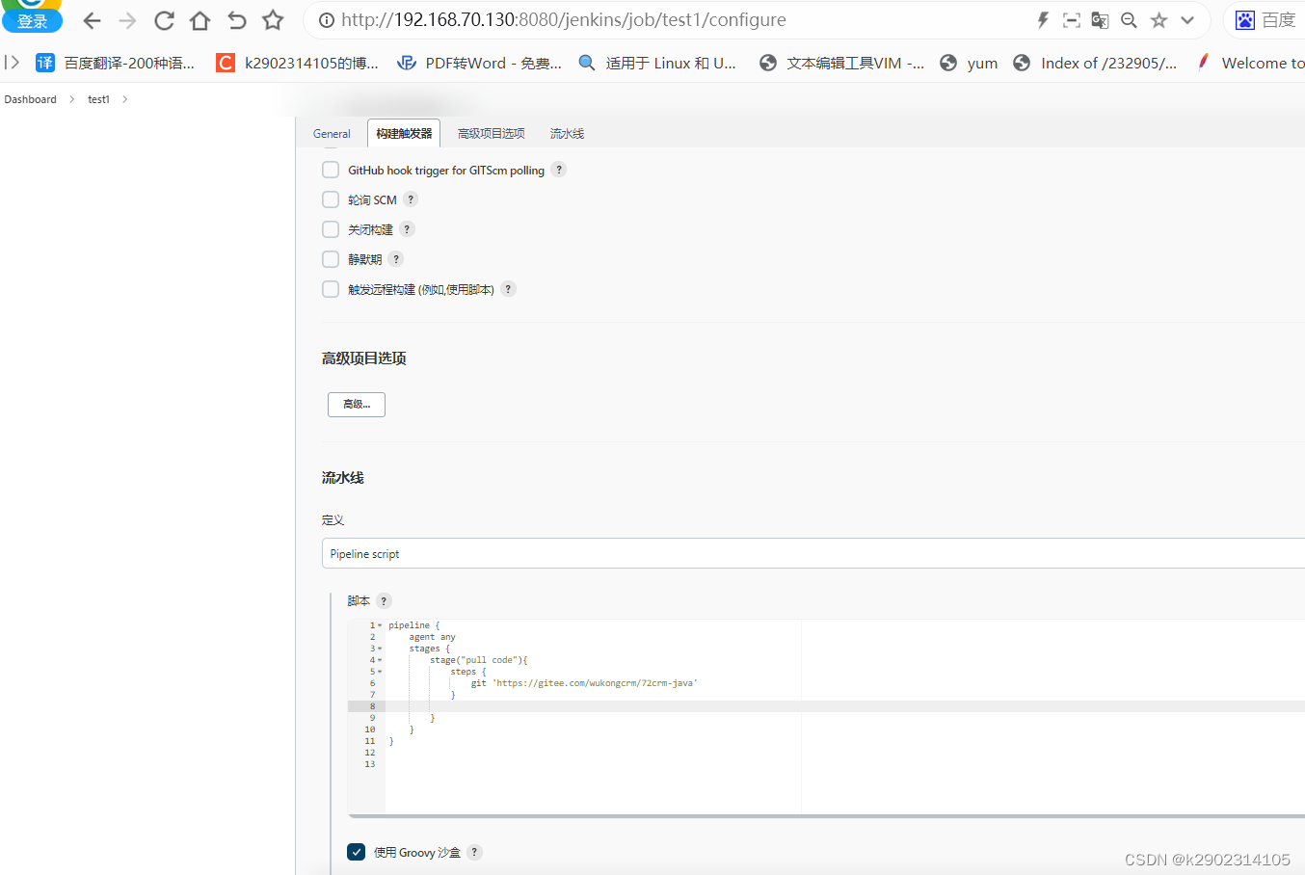Open the PDF转Word bookmark
The width and height of the screenshot is (1305, 875).
tap(480, 63)
